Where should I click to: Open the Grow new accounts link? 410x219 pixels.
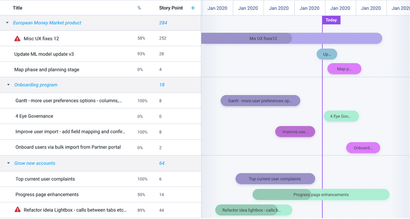35,163
